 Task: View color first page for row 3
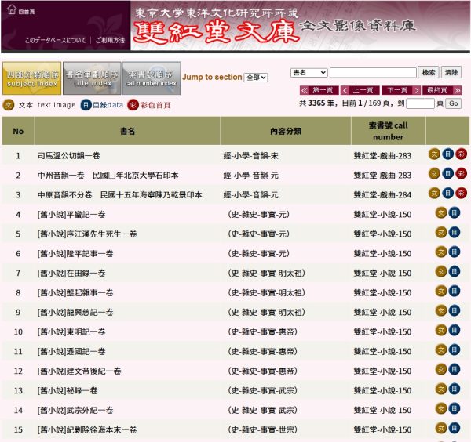[x=461, y=193]
